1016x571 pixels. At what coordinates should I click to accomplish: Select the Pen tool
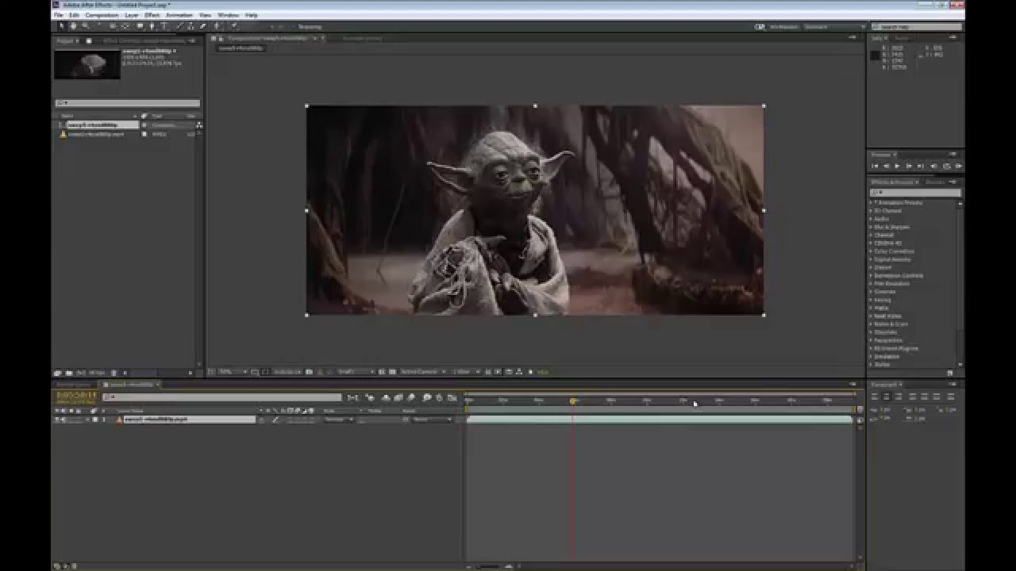tap(152, 26)
